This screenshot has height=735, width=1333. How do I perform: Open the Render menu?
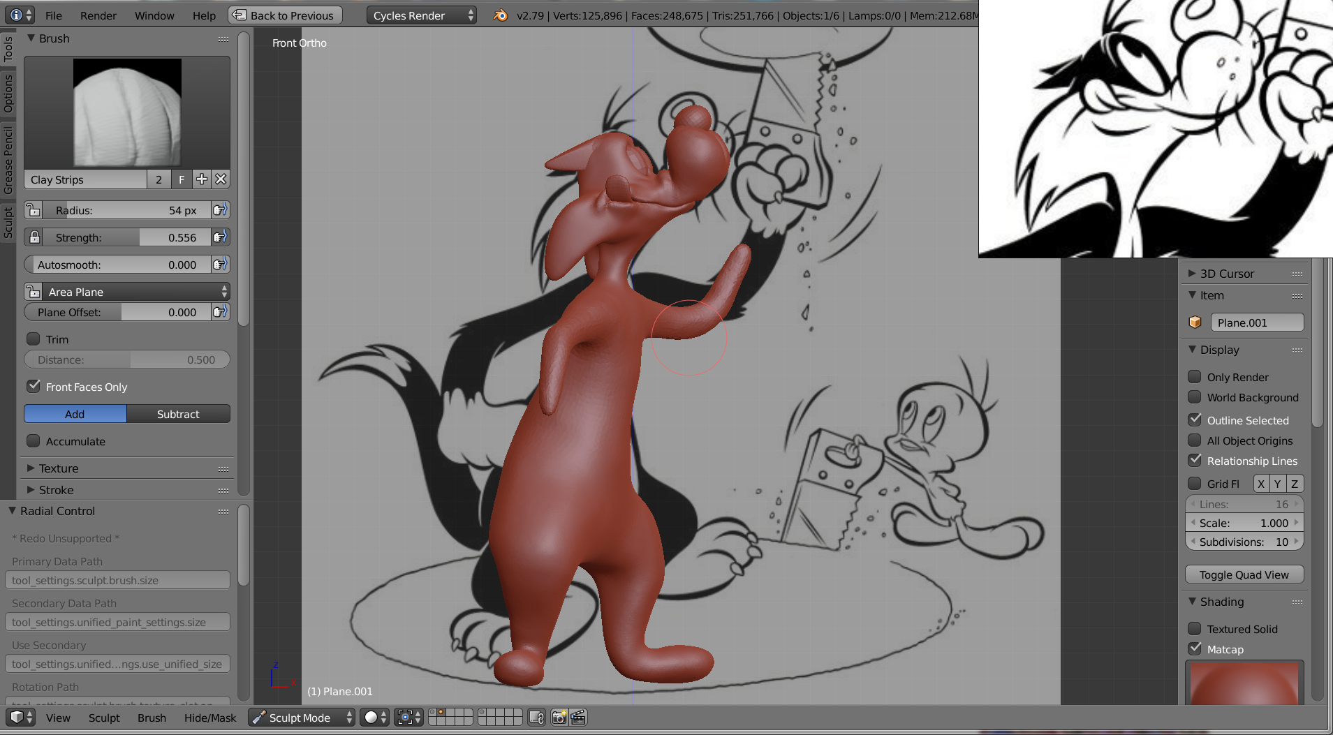click(98, 15)
